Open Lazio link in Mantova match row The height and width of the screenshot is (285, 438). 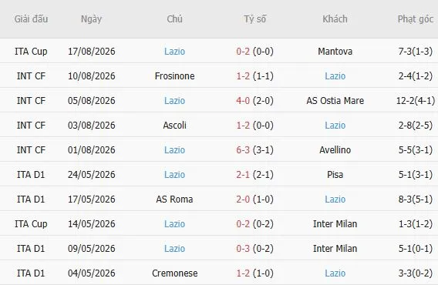(x=174, y=52)
